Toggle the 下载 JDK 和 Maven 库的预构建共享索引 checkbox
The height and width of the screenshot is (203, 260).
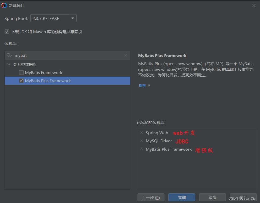click(7, 31)
